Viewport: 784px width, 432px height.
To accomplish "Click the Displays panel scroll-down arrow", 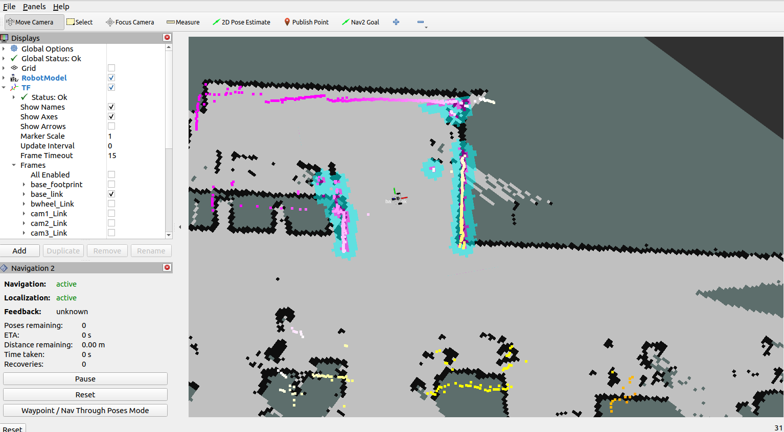I will coord(169,235).
